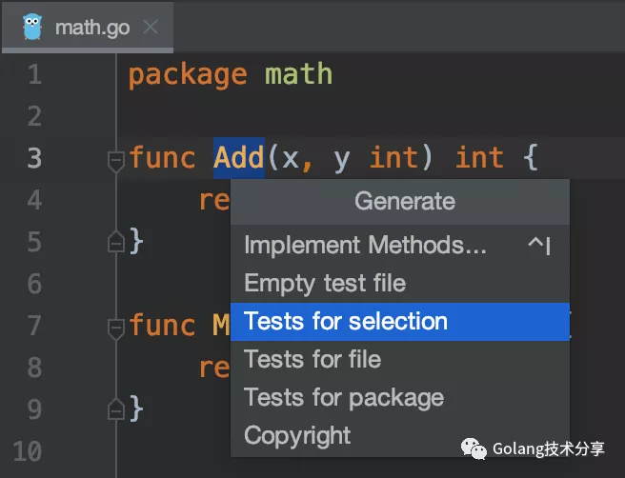
Task: Click the WeChat logo watermark icon
Action: (x=472, y=448)
